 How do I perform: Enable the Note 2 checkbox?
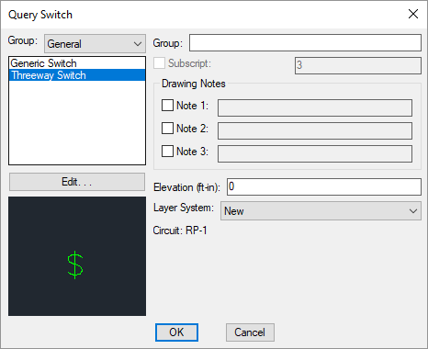pyautogui.click(x=167, y=129)
